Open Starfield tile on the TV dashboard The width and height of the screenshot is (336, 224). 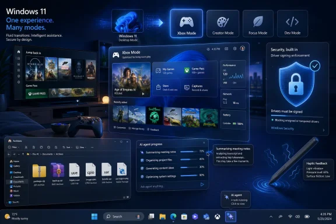point(35,69)
